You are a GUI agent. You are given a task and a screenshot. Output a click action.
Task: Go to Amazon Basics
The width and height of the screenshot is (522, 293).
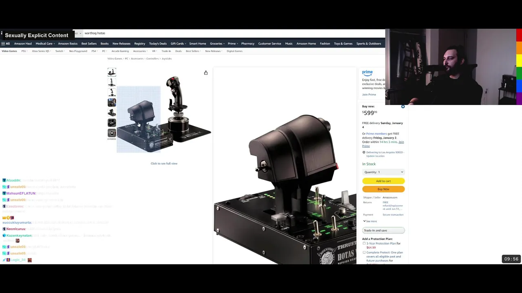68,44
